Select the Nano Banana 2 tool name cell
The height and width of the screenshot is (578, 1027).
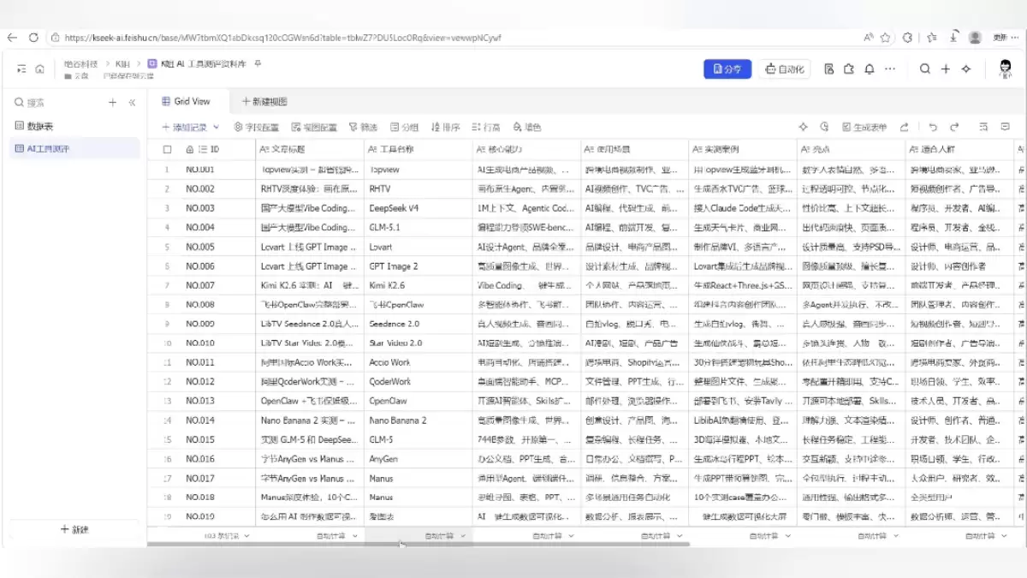point(418,420)
